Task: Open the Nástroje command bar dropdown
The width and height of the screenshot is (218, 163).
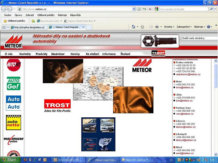Action: (x=199, y=27)
